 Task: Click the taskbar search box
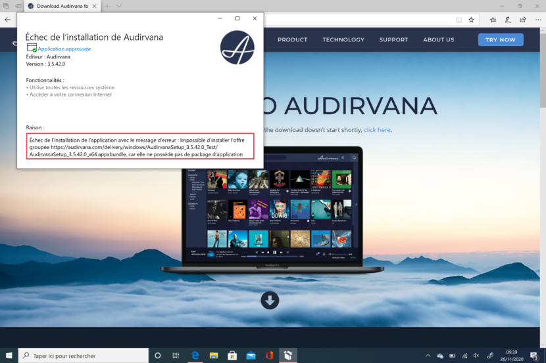tap(84, 355)
